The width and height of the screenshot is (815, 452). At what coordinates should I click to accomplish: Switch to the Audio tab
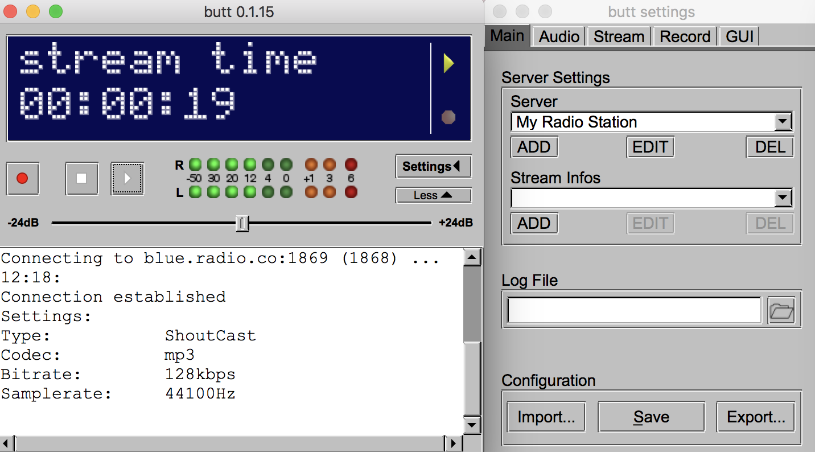559,36
